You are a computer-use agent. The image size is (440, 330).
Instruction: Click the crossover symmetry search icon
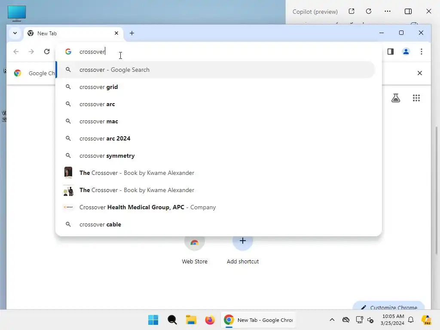tap(68, 156)
